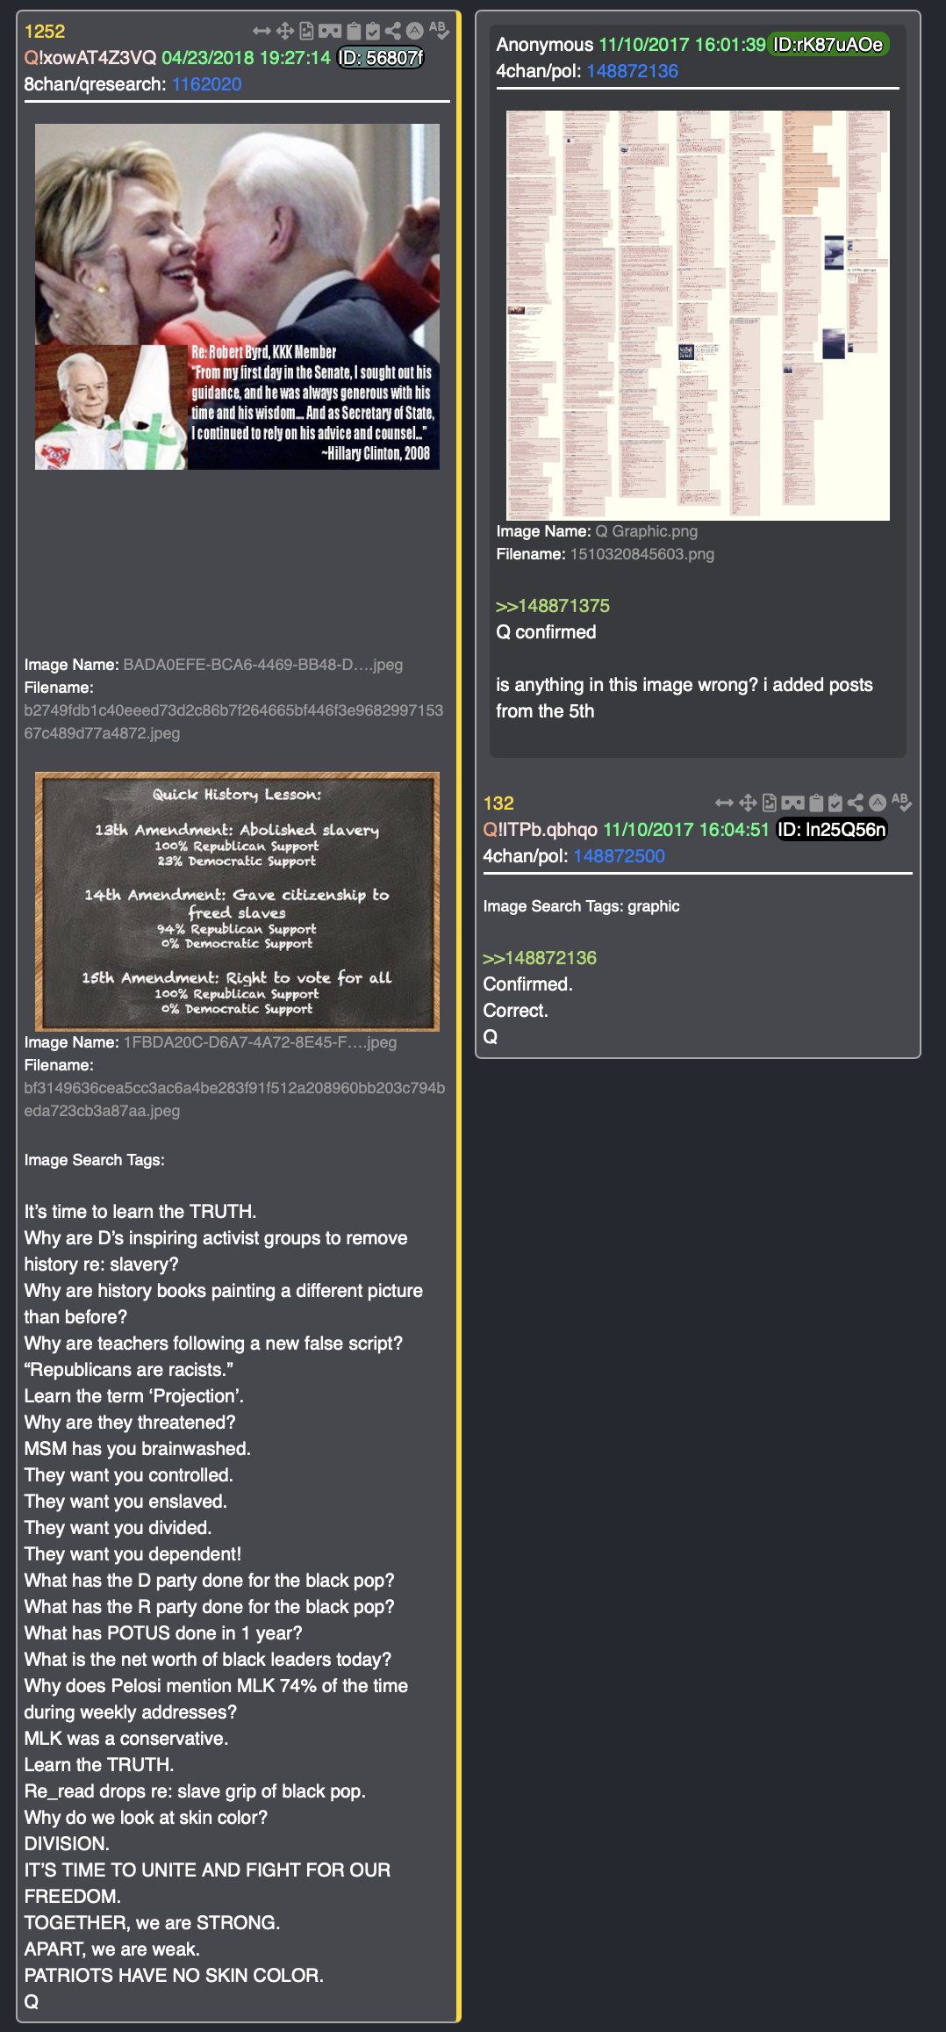Click the AB spellcheck icon on post 1252
This screenshot has width=946, height=2032.
439,30
